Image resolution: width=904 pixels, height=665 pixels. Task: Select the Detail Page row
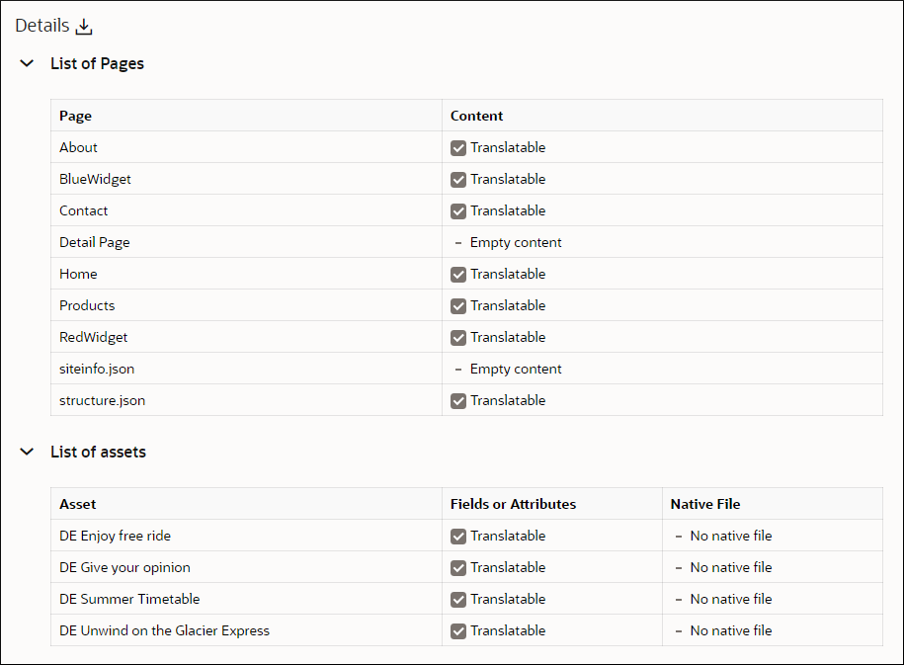point(95,242)
